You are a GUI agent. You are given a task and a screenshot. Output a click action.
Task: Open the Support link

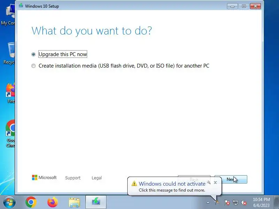73,178
